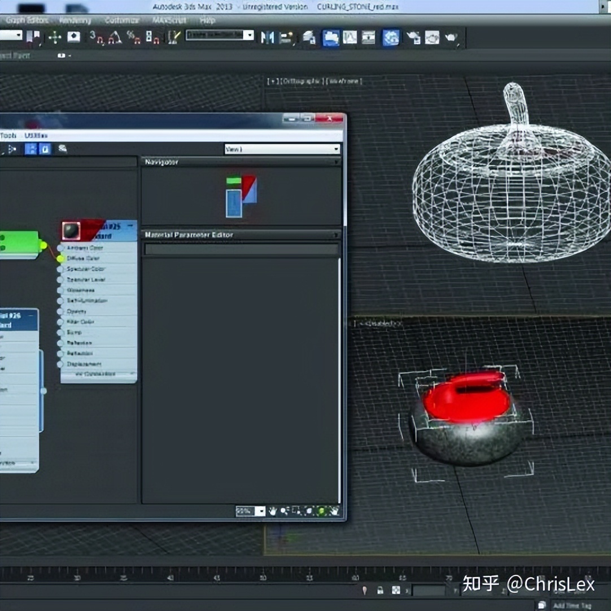Open the View1 dropdown in material editor
This screenshot has width=611, height=611.
(282, 149)
